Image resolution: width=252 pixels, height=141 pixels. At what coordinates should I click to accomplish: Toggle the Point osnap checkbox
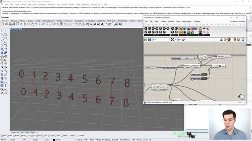[x=14, y=136]
